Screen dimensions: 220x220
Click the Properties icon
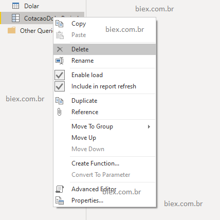coord(60,200)
